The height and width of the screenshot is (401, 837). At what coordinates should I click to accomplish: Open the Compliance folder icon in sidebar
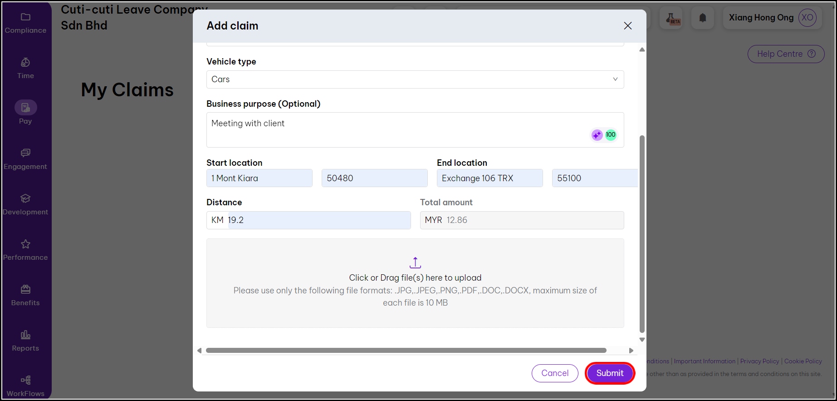25,17
